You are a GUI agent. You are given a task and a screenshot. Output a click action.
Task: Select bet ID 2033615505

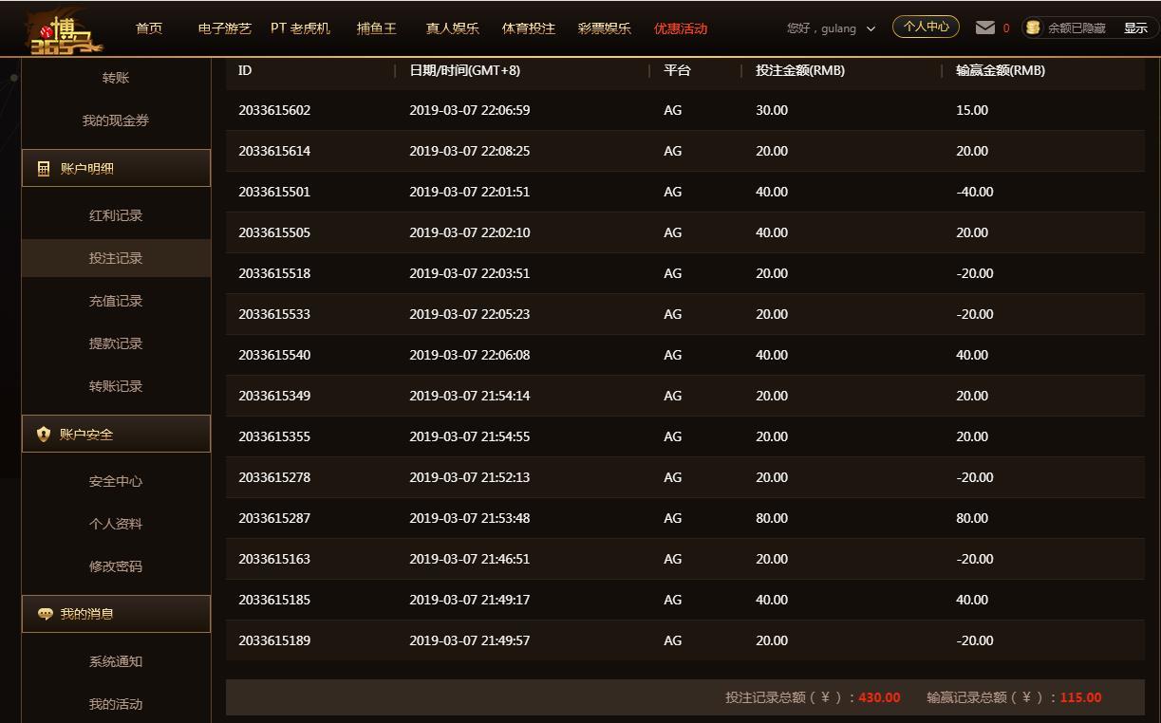(x=274, y=232)
